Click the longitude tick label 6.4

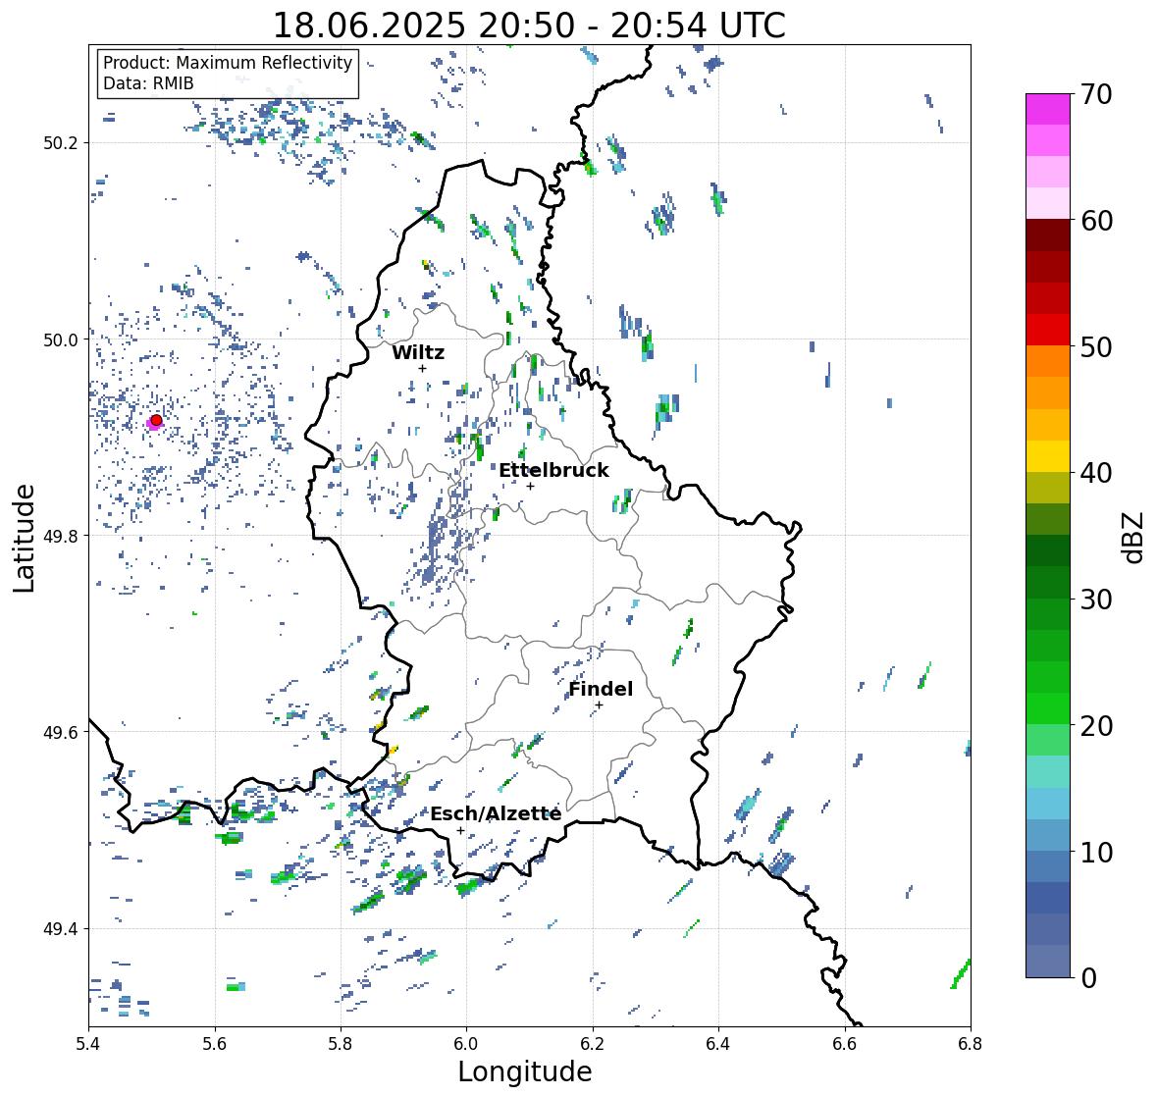(x=718, y=1043)
